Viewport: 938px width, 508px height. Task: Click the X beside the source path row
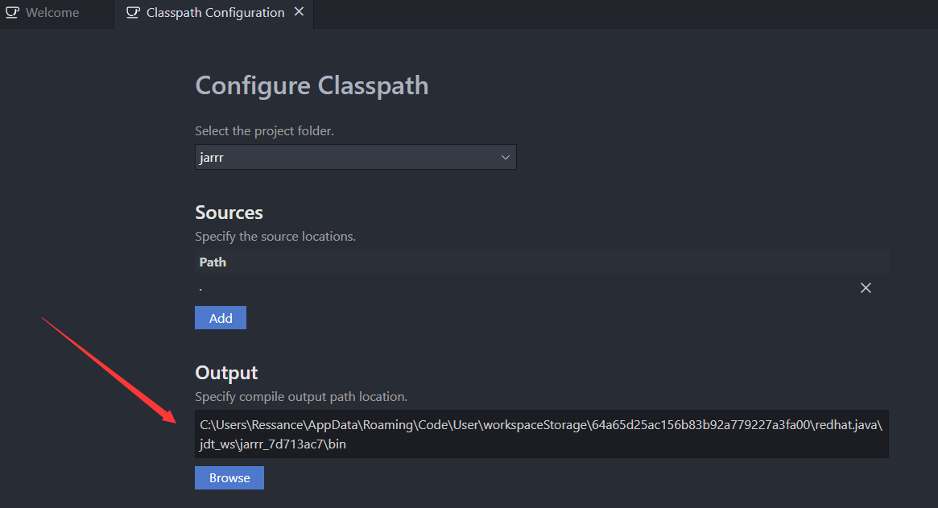tap(866, 287)
